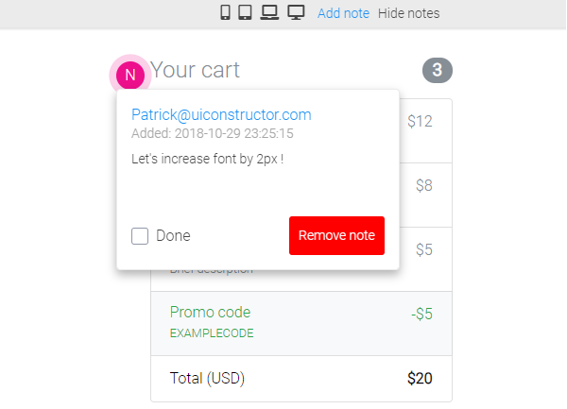Click the -$5 promo discount amount

(x=421, y=314)
